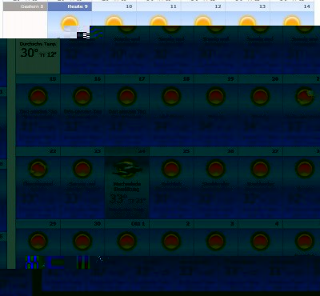Click the sun icon for day 14
Viewport: 320px width, 296px height.
pos(292,22)
